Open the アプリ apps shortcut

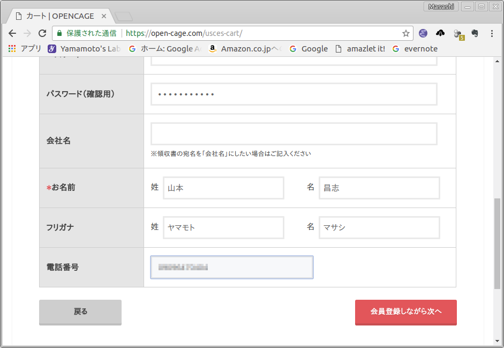(x=25, y=49)
